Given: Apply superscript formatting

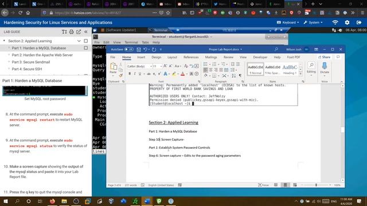Looking at the screenshot, I should click(x=159, y=74).
